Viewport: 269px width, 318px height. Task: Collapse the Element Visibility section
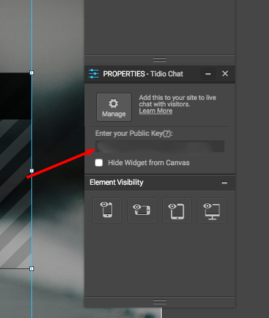pos(224,183)
